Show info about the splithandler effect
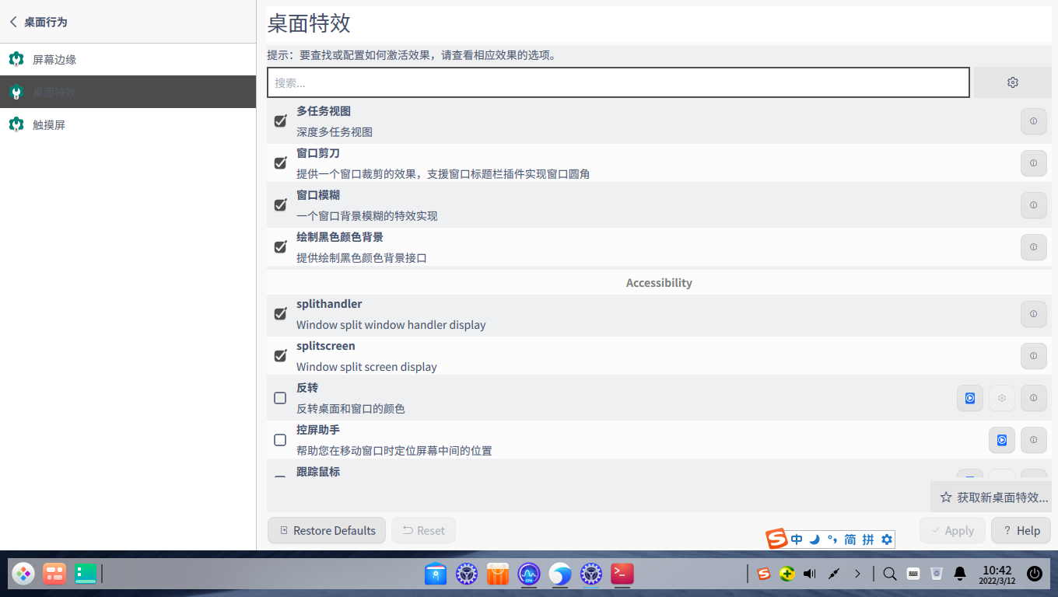Image resolution: width=1058 pixels, height=597 pixels. (1033, 314)
